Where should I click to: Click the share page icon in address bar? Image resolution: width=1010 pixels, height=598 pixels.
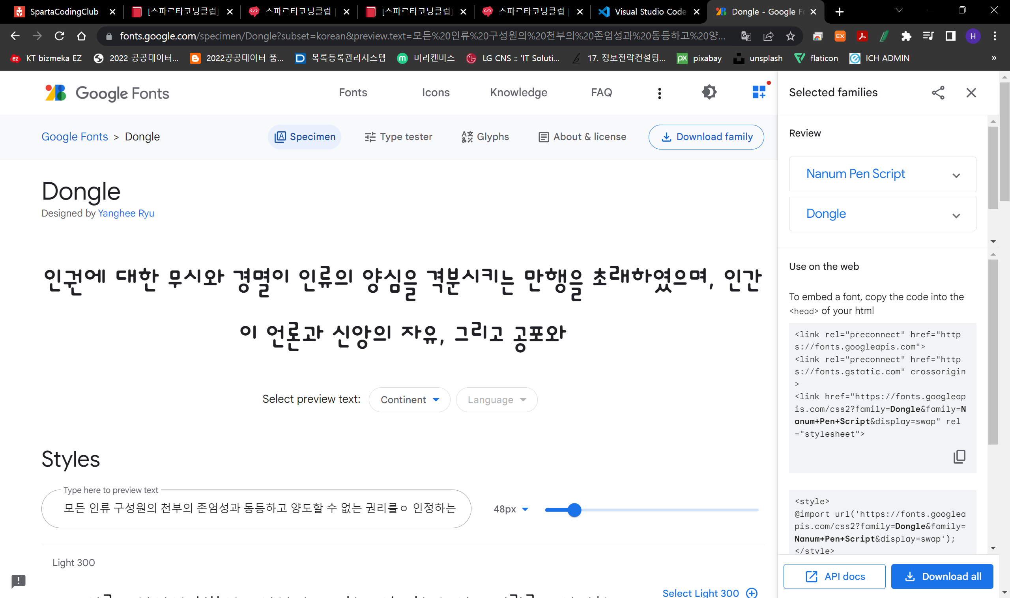tap(768, 36)
